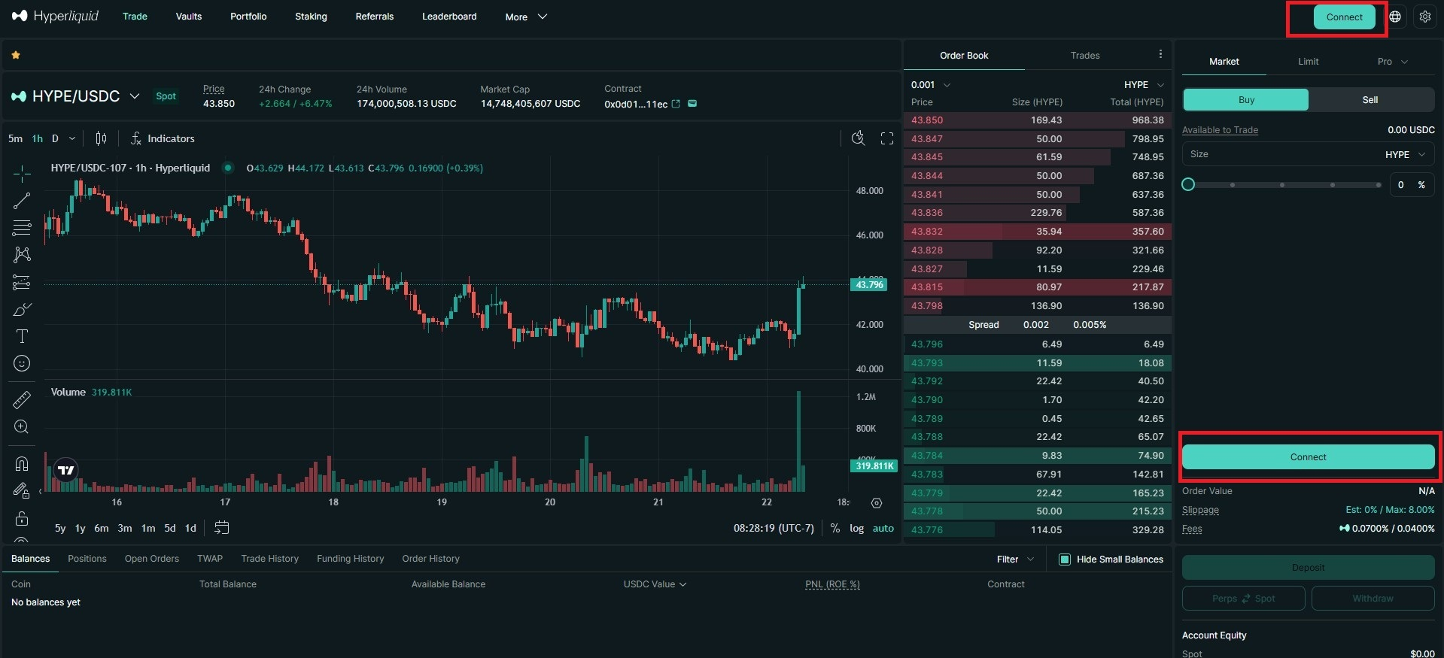This screenshot has height=658, width=1444.
Task: Click the Withdraw button
Action: (1373, 599)
